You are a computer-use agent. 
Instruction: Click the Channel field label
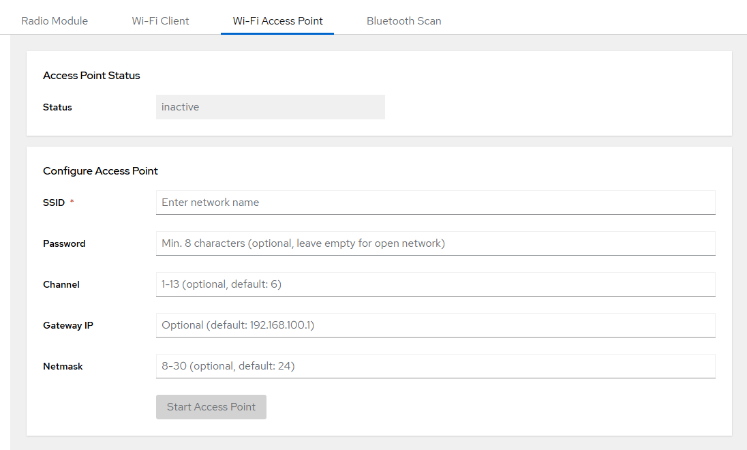[x=61, y=284]
